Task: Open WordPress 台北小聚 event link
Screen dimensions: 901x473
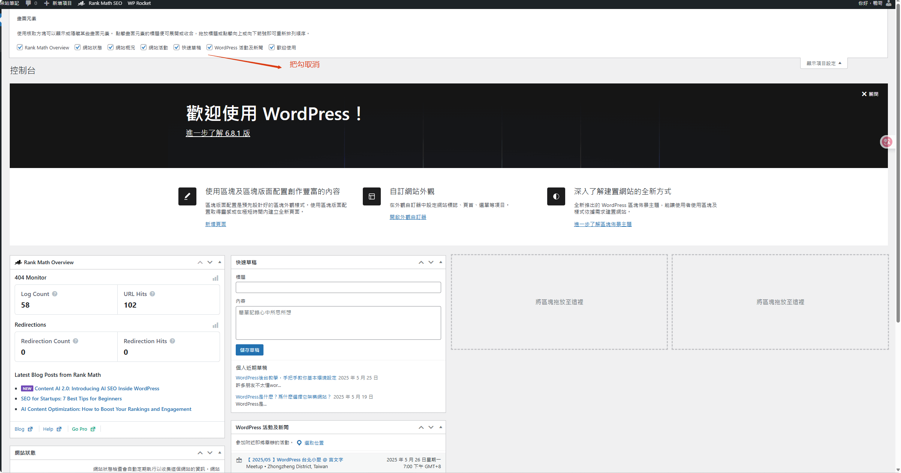Action: point(295,460)
